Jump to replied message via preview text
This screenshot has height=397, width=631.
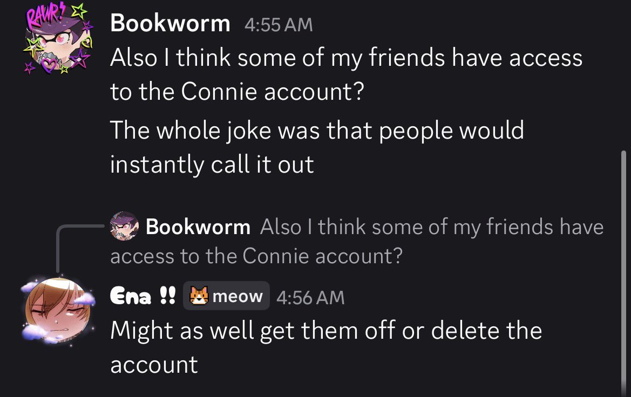[357, 241]
